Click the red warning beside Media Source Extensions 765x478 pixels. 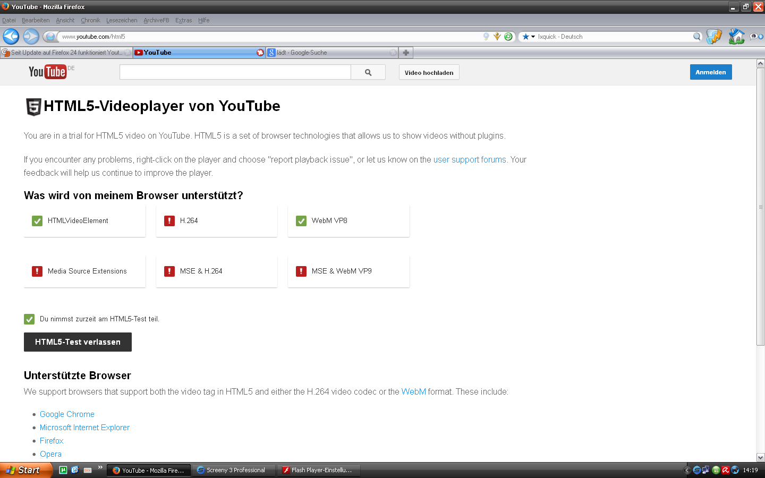37,271
